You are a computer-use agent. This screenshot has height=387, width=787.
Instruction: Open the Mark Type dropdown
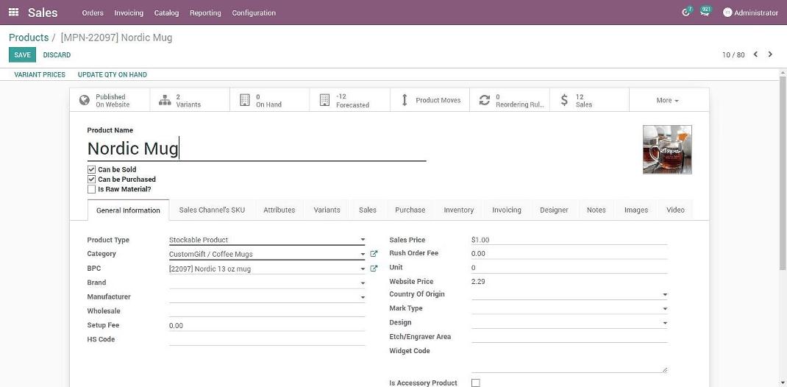coord(569,309)
